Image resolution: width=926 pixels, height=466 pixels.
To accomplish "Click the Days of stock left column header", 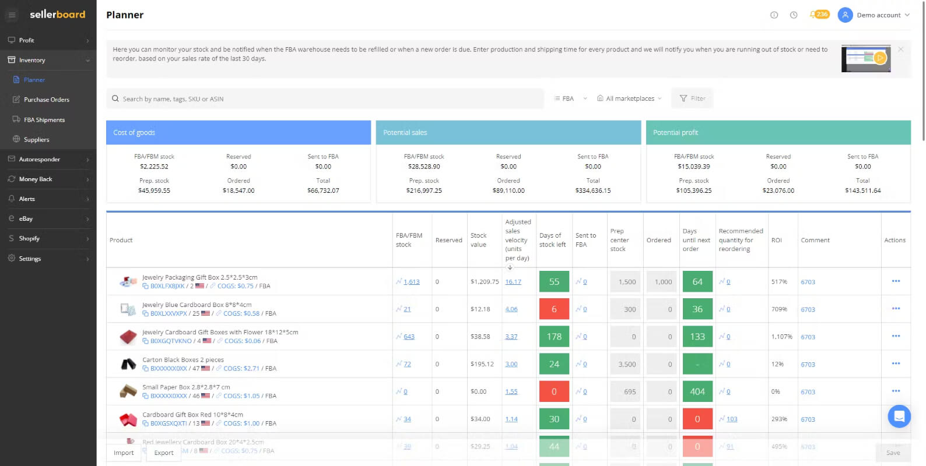I will click(553, 240).
